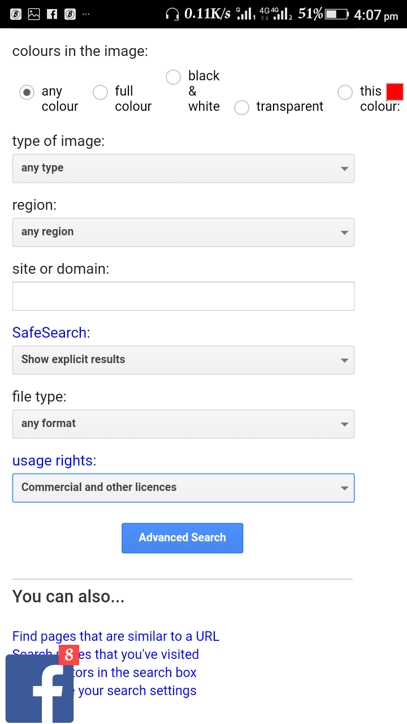The width and height of the screenshot is (407, 724).
Task: Tap the battery icon in status bar
Action: point(337,14)
